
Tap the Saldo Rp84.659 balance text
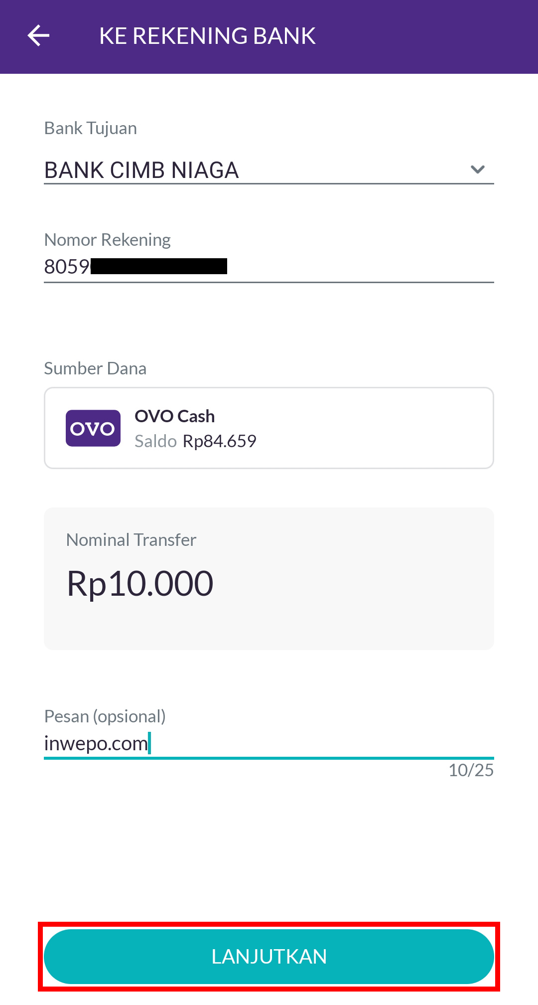(x=195, y=441)
